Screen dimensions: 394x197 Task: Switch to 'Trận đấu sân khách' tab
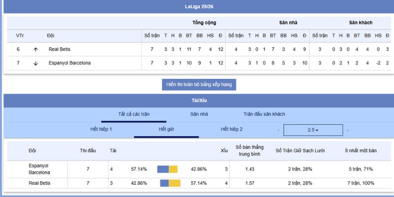[264, 114]
